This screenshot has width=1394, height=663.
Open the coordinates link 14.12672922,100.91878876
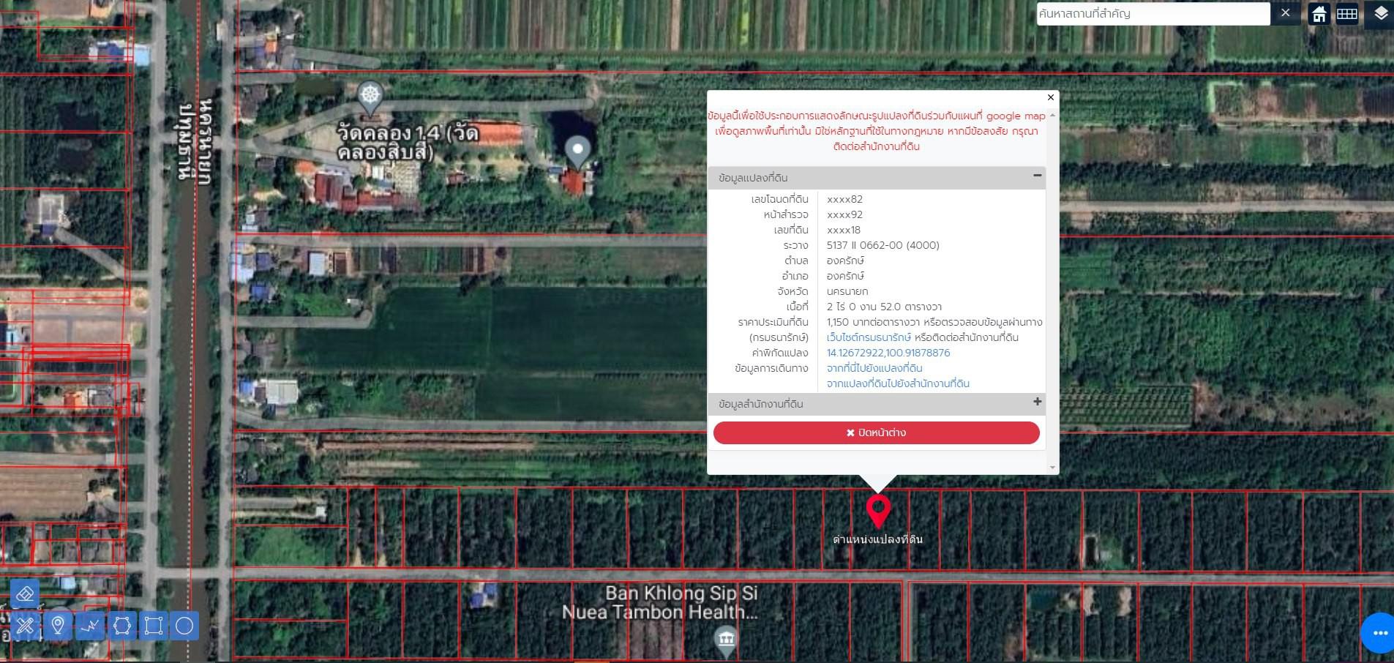point(888,353)
